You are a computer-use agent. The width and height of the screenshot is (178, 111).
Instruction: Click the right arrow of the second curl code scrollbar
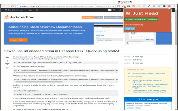(x=117, y=82)
